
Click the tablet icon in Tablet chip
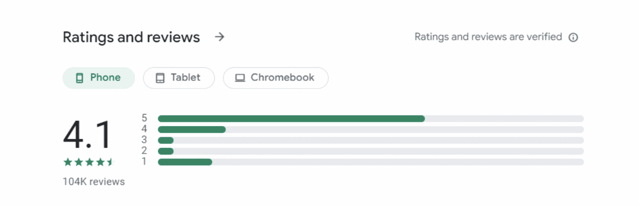point(160,78)
